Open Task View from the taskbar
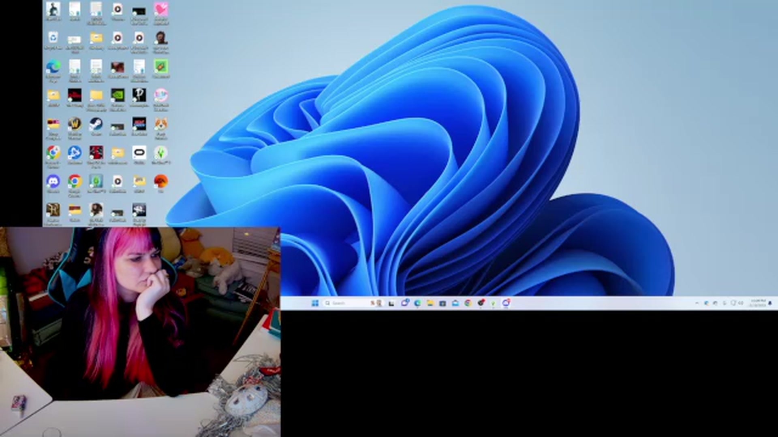This screenshot has height=437, width=778. coord(391,303)
